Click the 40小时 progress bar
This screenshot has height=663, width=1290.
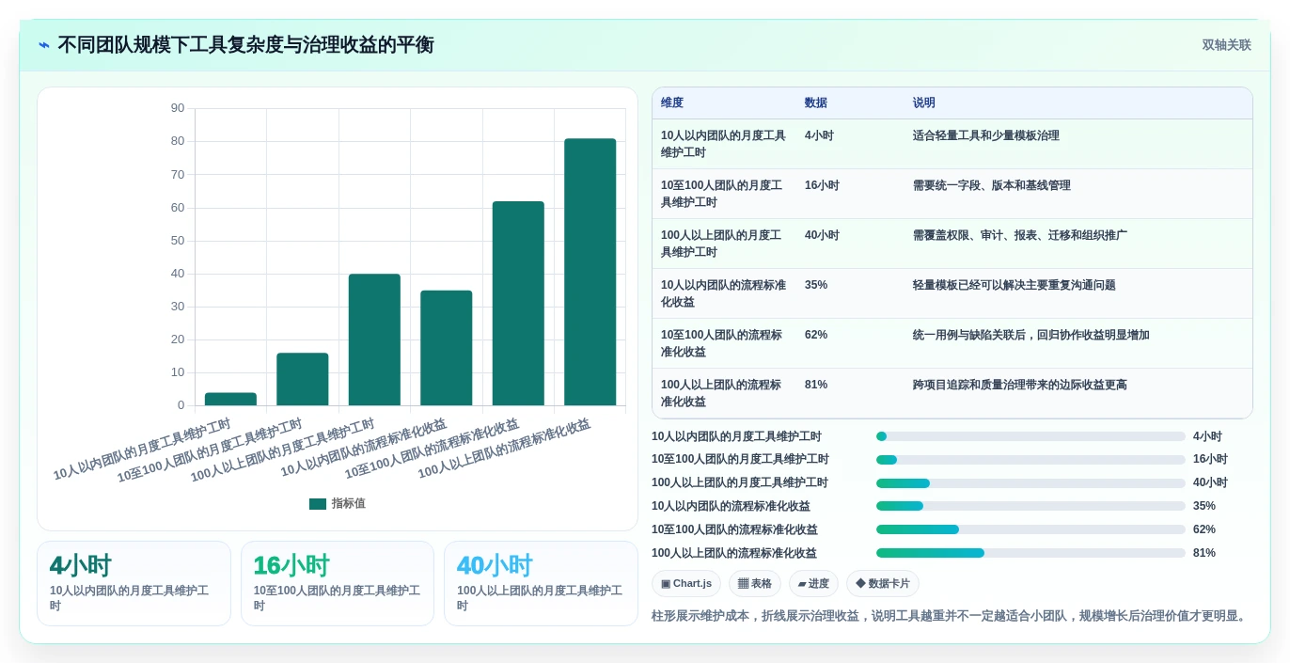(x=1030, y=483)
